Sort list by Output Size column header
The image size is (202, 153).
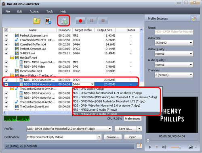[105, 30]
